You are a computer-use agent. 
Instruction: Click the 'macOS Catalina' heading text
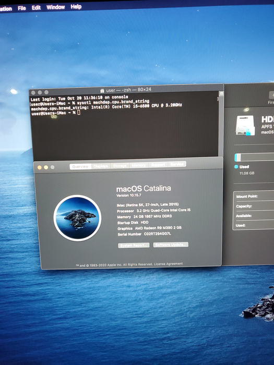pos(144,188)
